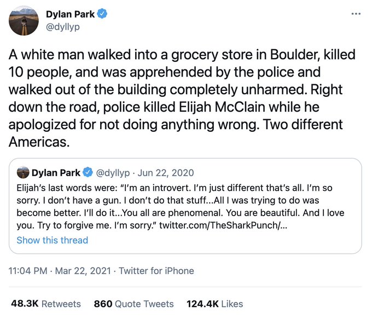Image resolution: width=372 pixels, height=319 pixels.
Task: Open the quoted tweet about Elijah's last words
Action: tap(181, 206)
